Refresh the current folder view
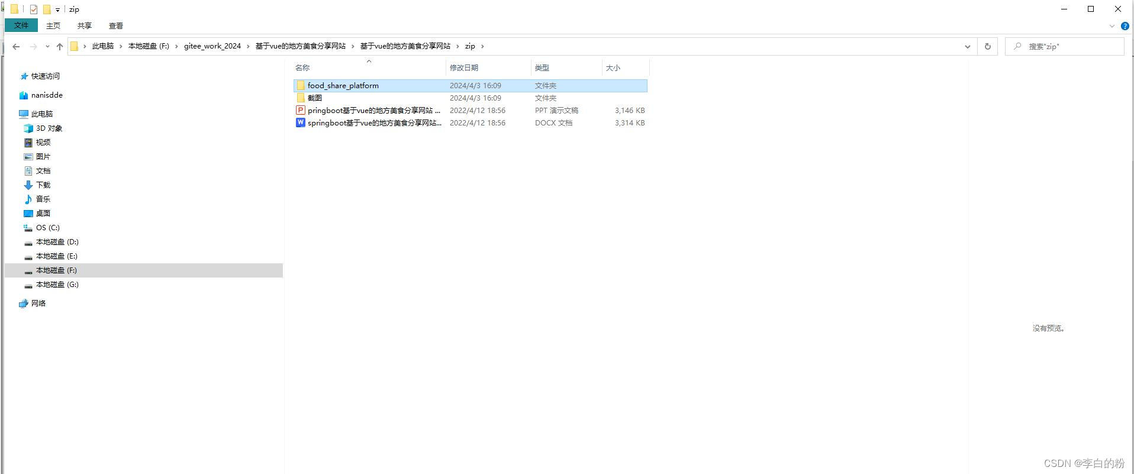This screenshot has width=1134, height=474. pos(987,46)
